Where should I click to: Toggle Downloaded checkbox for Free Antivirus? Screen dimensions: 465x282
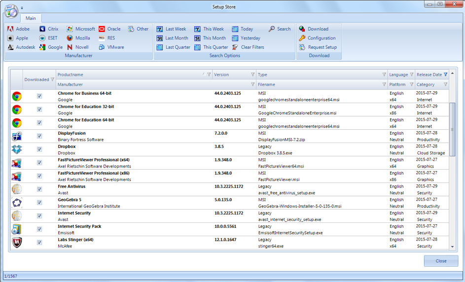39,189
